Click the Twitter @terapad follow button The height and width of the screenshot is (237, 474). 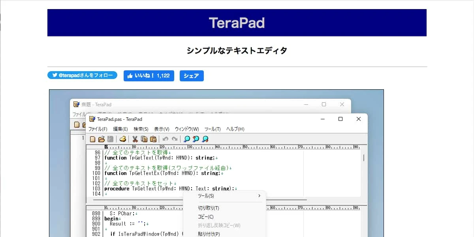(83, 75)
